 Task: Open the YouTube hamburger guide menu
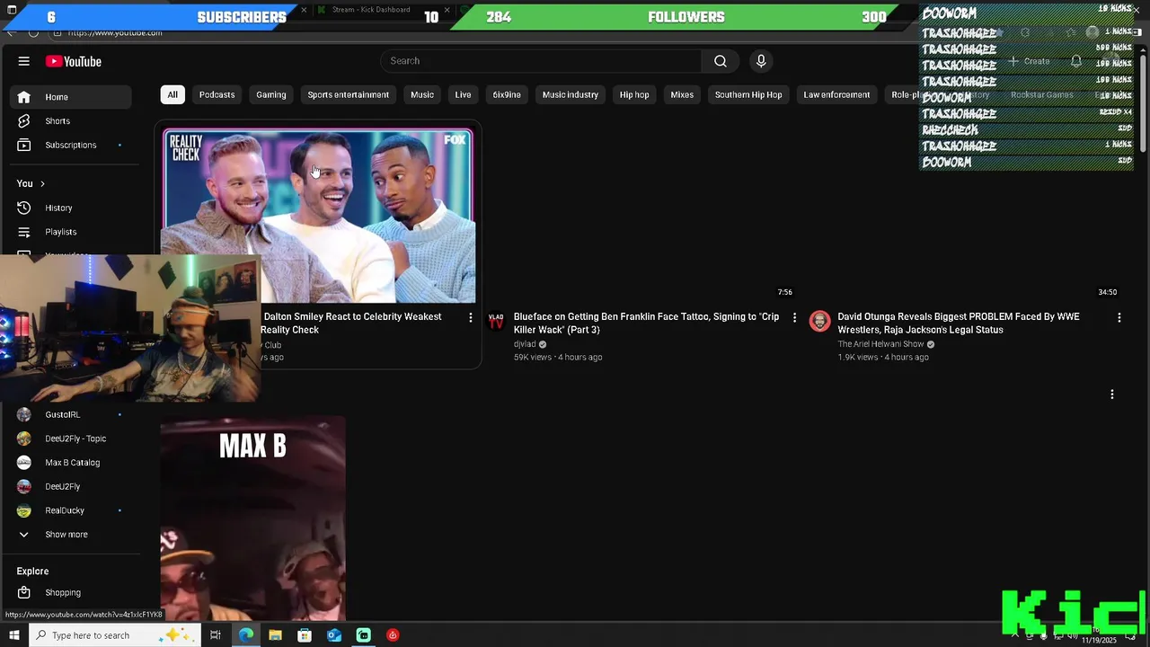pos(24,61)
